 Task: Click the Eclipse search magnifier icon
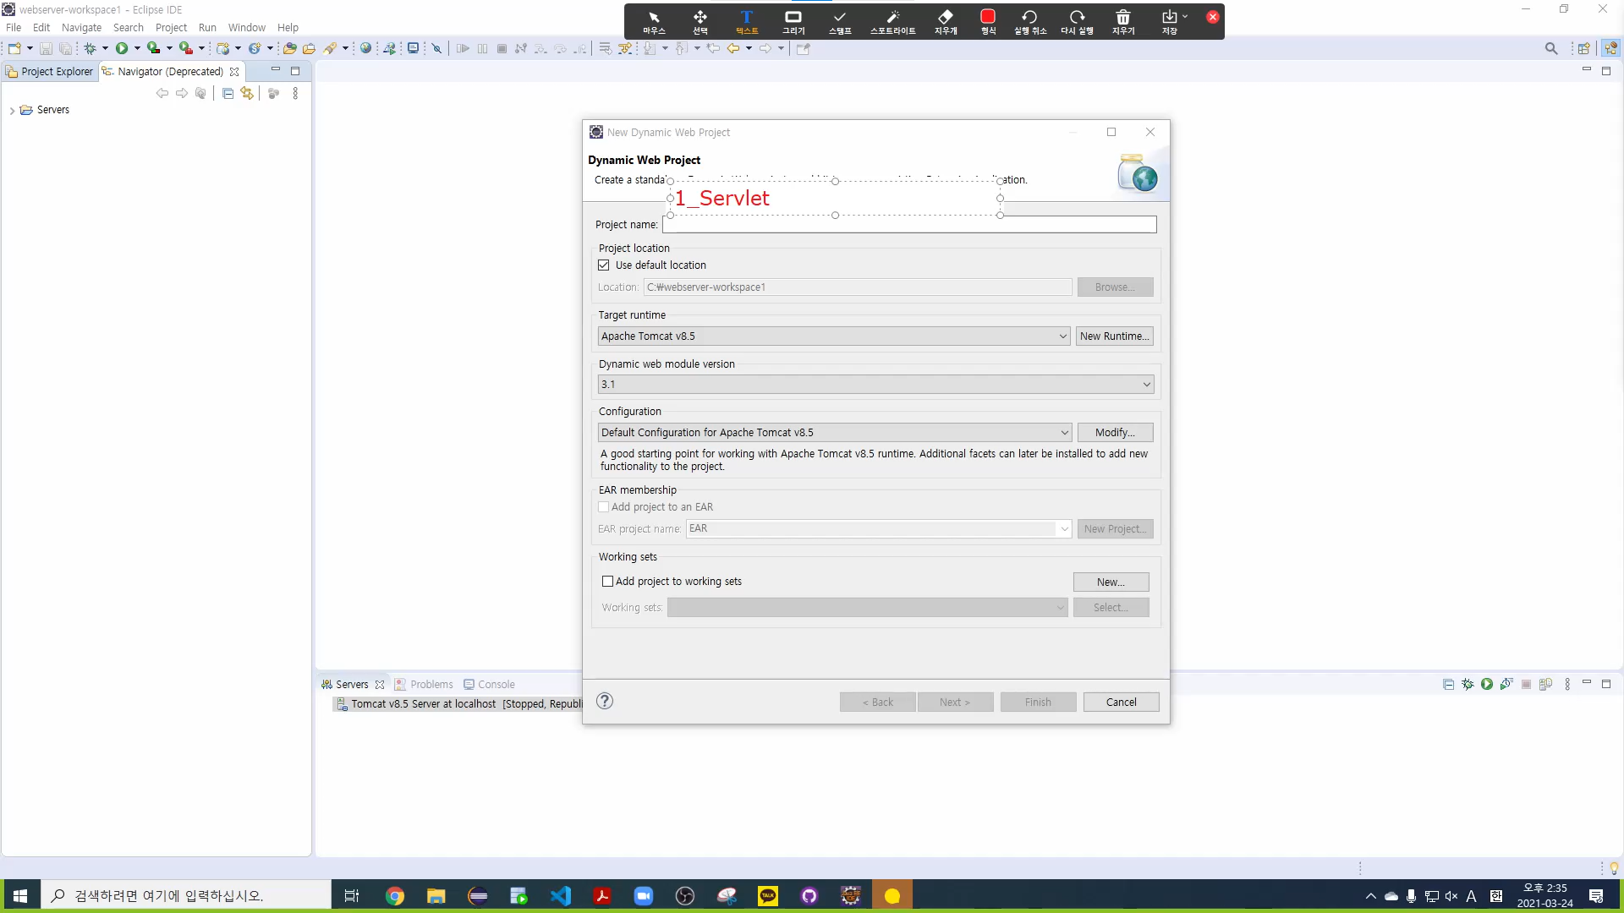[x=1551, y=48]
